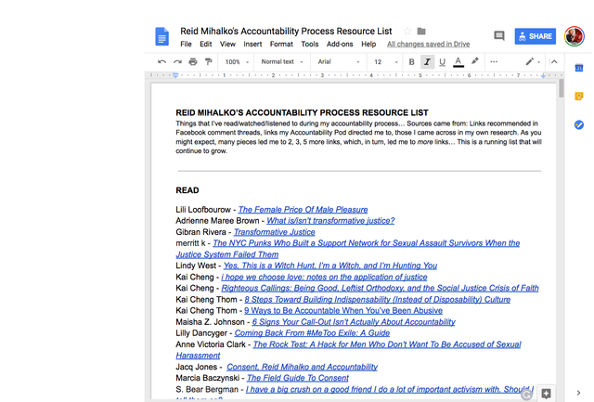594x402 pixels.
Task: Open the Insert menu
Action: [252, 44]
